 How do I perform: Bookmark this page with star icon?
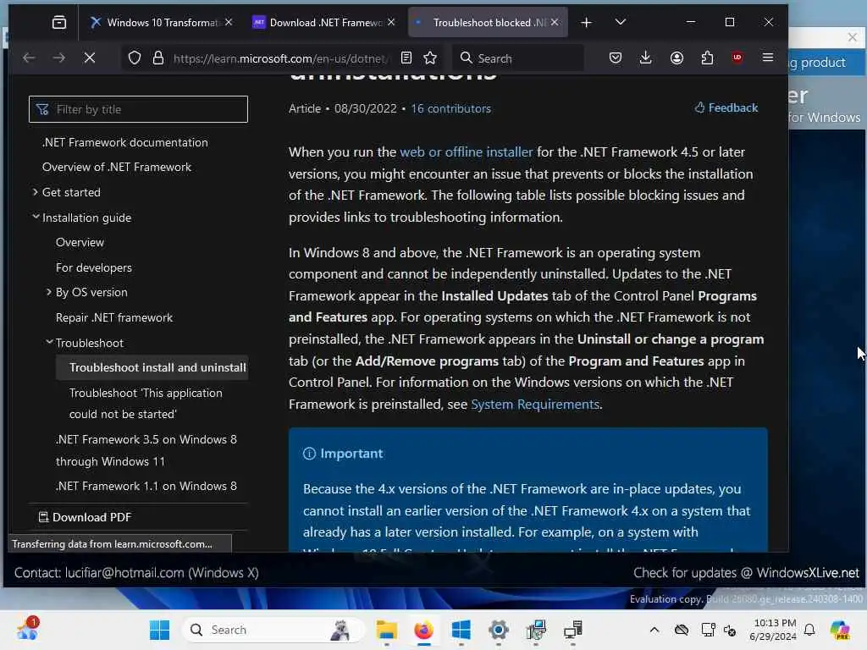click(x=430, y=58)
